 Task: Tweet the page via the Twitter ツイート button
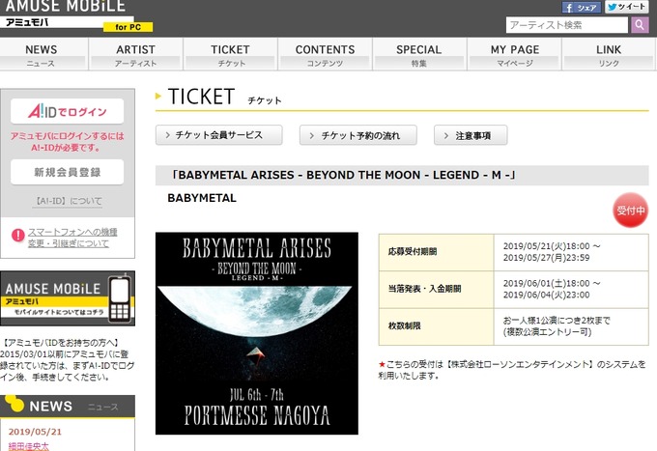point(626,7)
